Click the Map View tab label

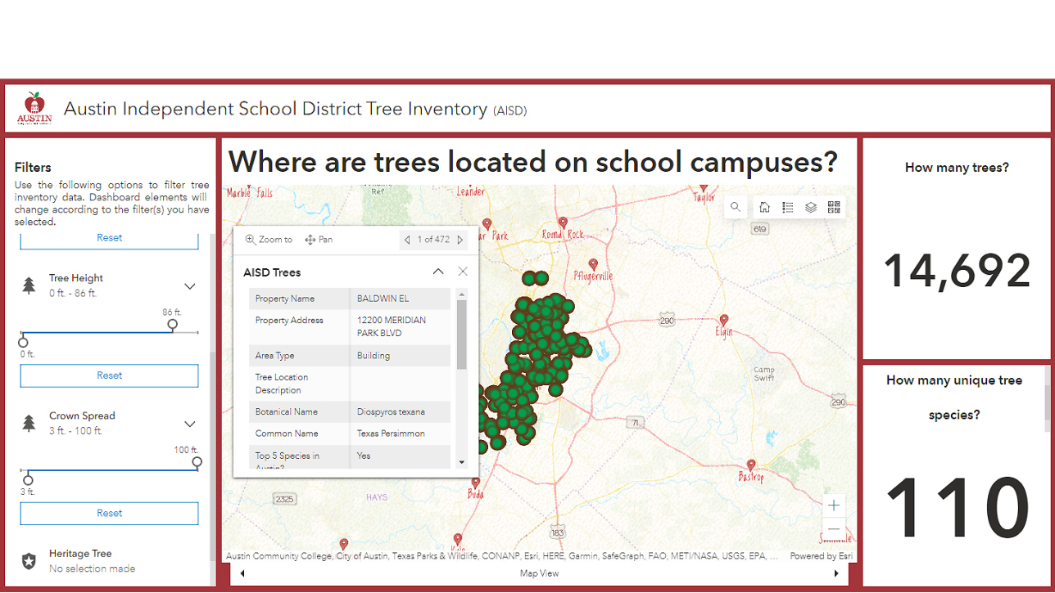pyautogui.click(x=540, y=573)
